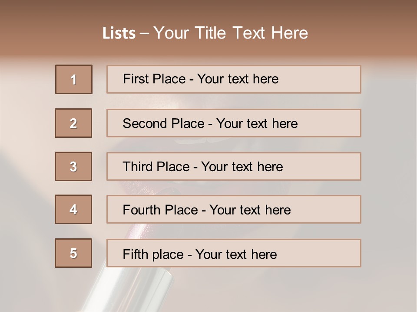The height and width of the screenshot is (312, 417).
Task: Select the 'Second Place' text line
Action: tap(210, 123)
